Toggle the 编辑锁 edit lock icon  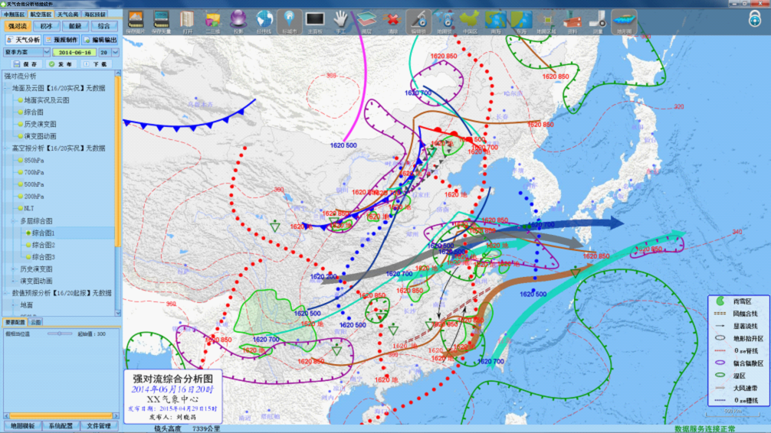[418, 22]
